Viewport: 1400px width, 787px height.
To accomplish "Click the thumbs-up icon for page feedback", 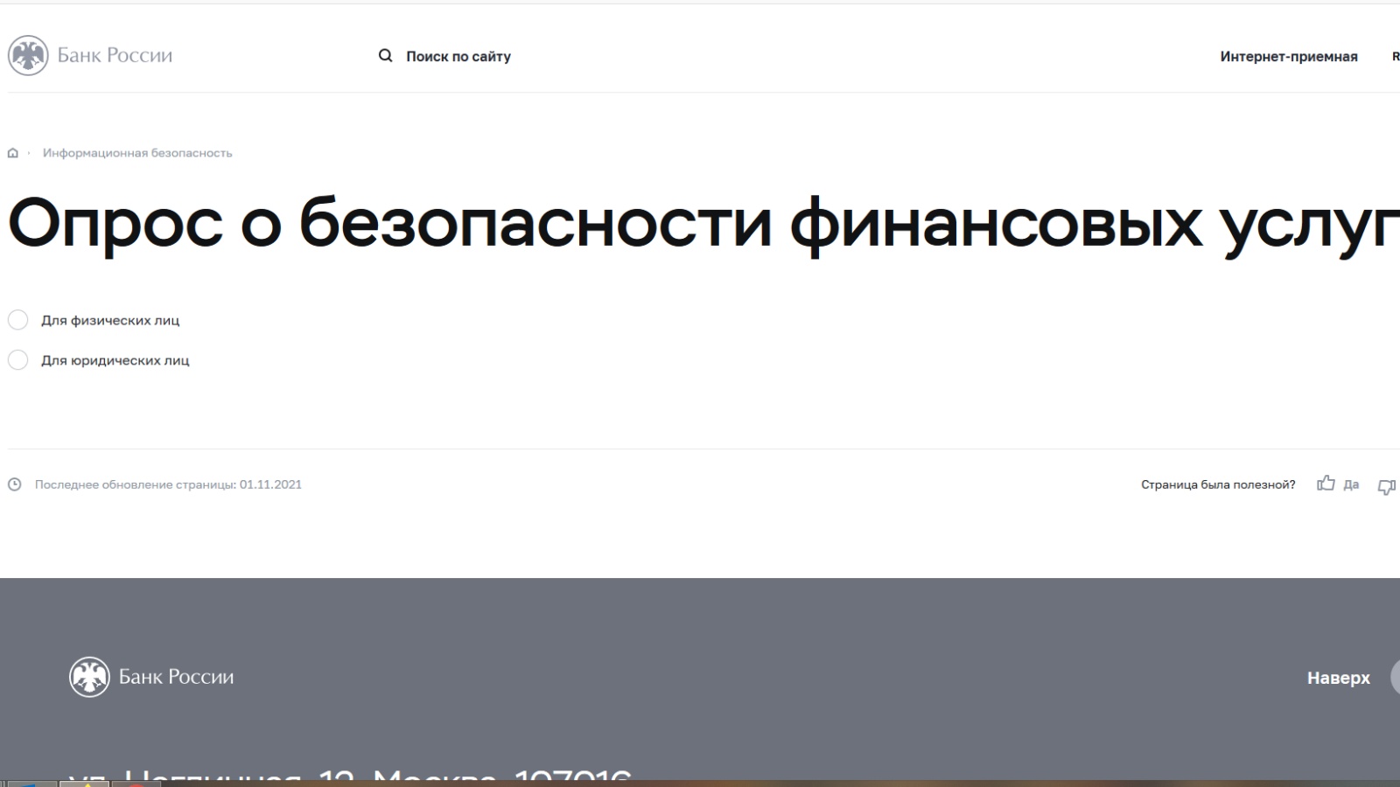I will (1326, 484).
